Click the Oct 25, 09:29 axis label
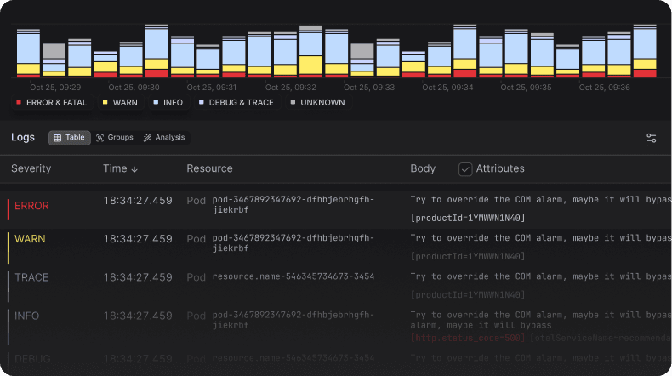The image size is (672, 376). [x=55, y=88]
